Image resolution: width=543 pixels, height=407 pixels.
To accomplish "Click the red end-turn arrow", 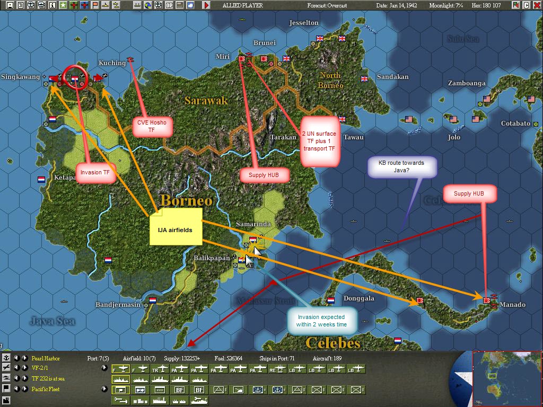I will 206,5.
